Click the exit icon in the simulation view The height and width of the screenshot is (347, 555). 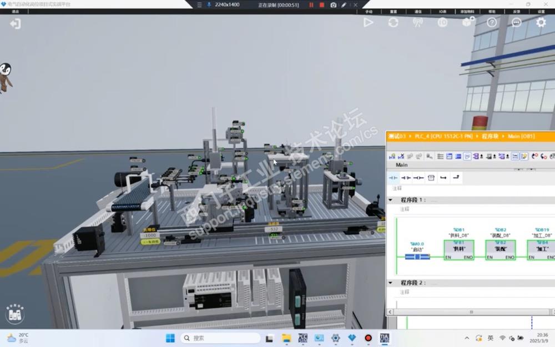click(15, 24)
